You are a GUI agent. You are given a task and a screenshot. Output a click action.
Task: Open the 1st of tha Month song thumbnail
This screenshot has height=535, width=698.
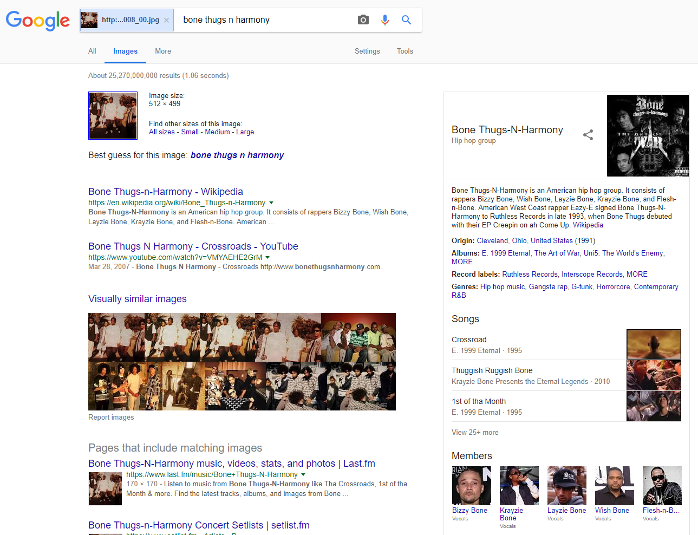click(x=654, y=406)
